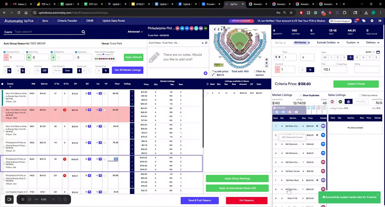Viewport: 385px width, 207px height.
Task: Check the Filter by section checkbox
Action: tap(255, 71)
